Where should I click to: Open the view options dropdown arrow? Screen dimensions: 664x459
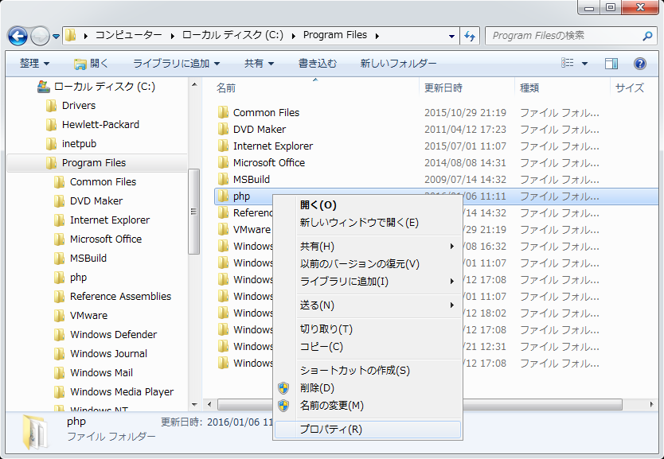click(x=585, y=64)
